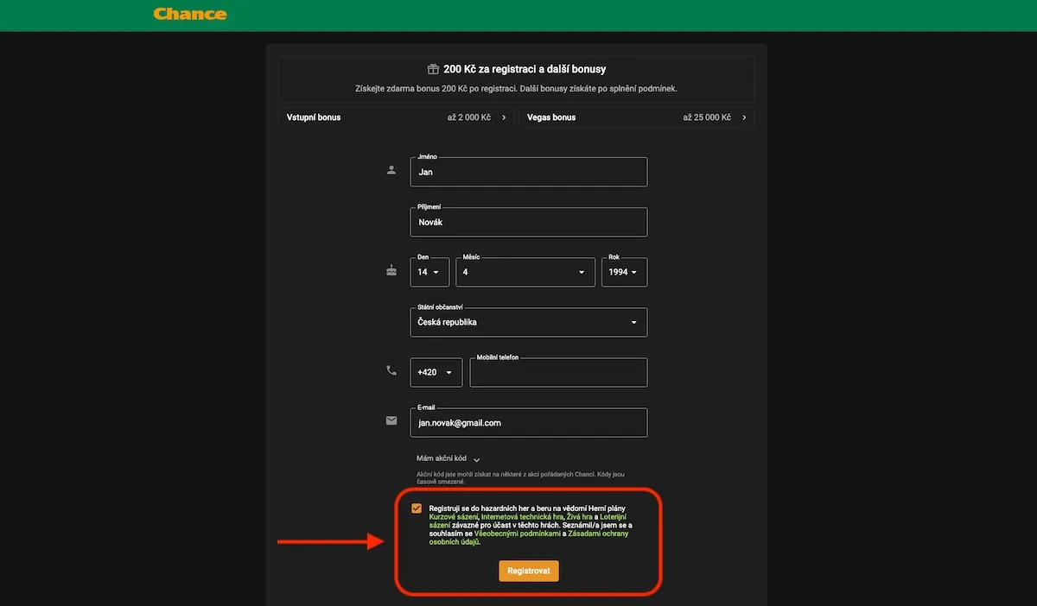Click the Mobilní telefon input field

[558, 372]
